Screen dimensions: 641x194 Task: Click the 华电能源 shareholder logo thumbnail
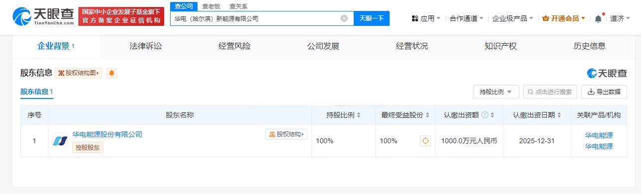coord(60,140)
